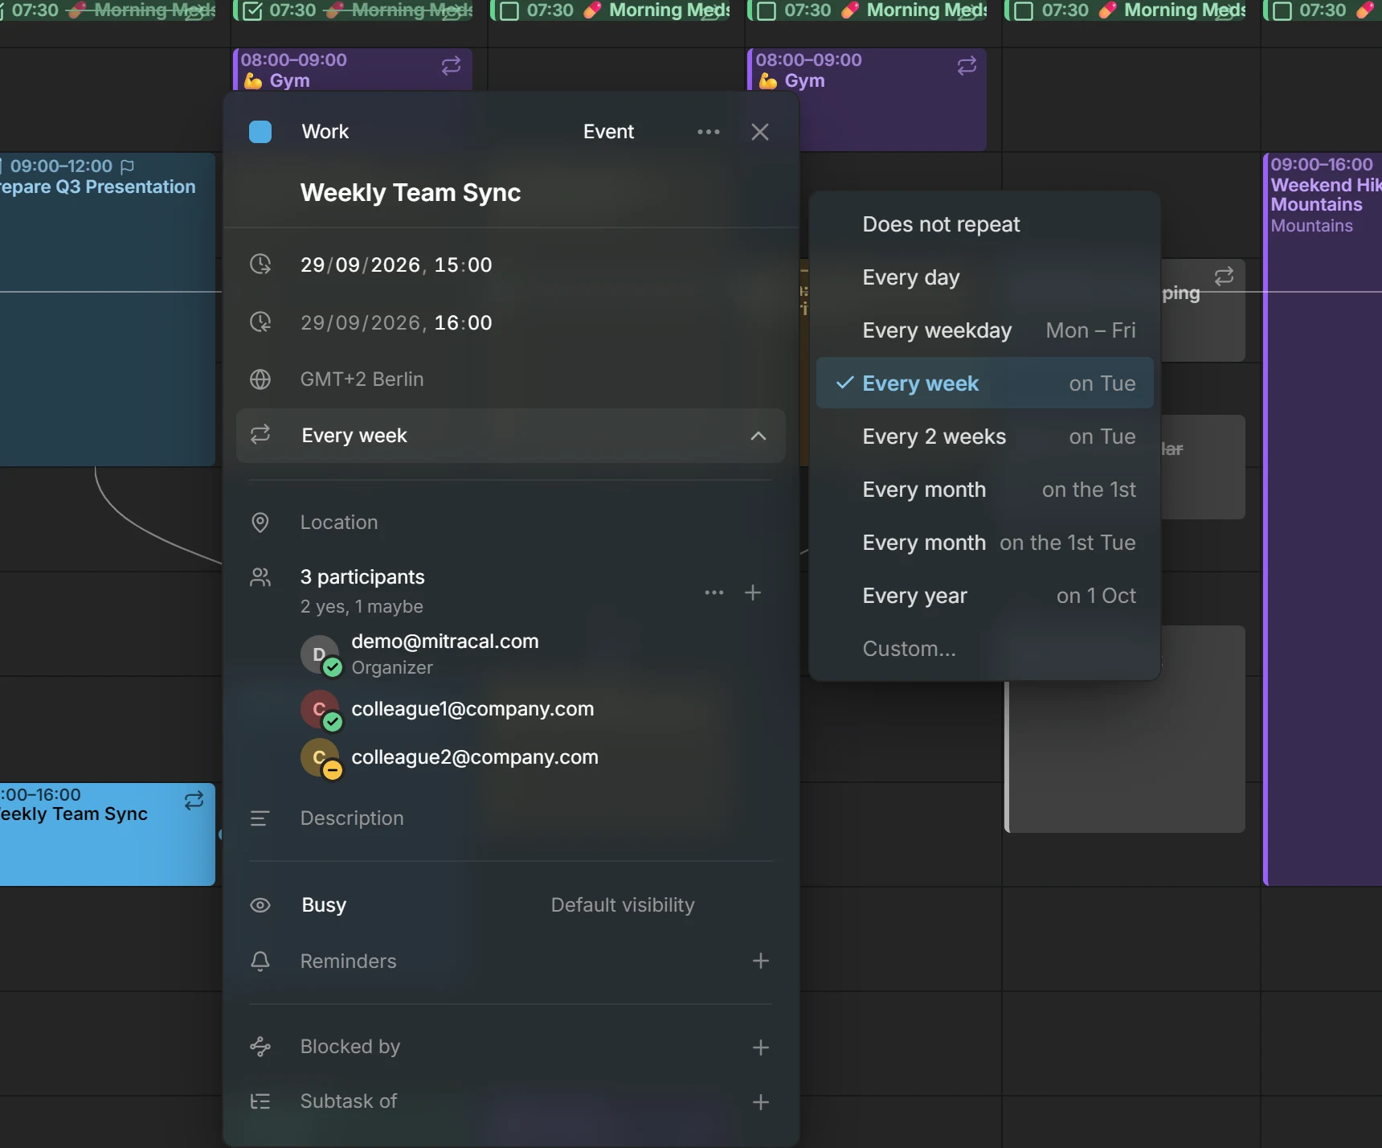Image resolution: width=1382 pixels, height=1148 pixels.
Task: Check the fourth 07:30 Morning Meds checkbox
Action: (x=767, y=10)
